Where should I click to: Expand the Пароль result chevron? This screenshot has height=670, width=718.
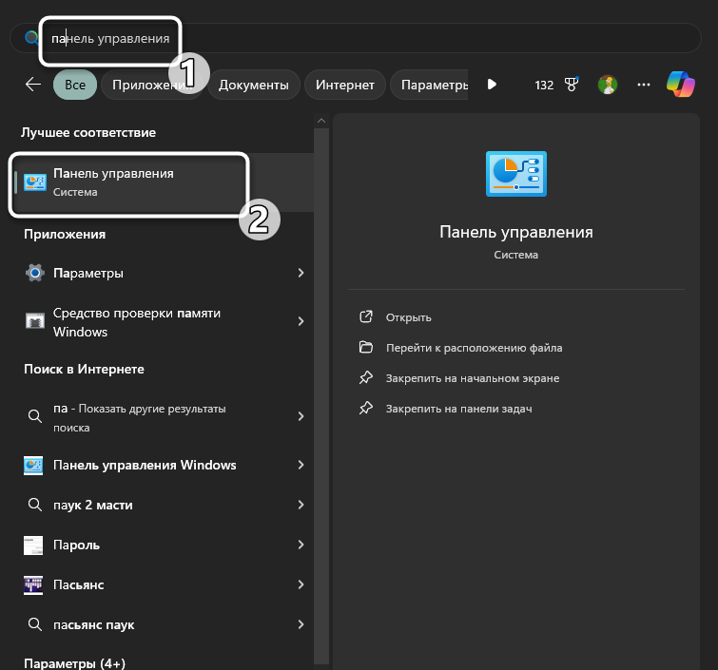coord(301,545)
